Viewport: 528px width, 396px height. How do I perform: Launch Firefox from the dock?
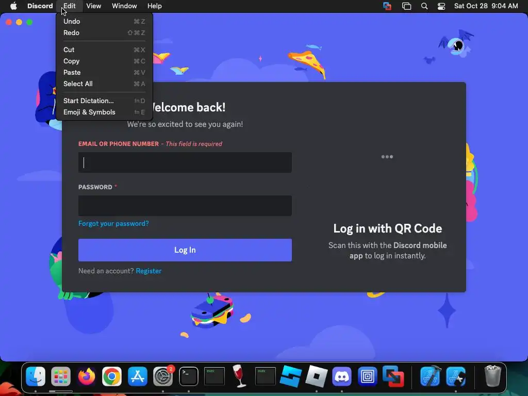[x=87, y=376]
